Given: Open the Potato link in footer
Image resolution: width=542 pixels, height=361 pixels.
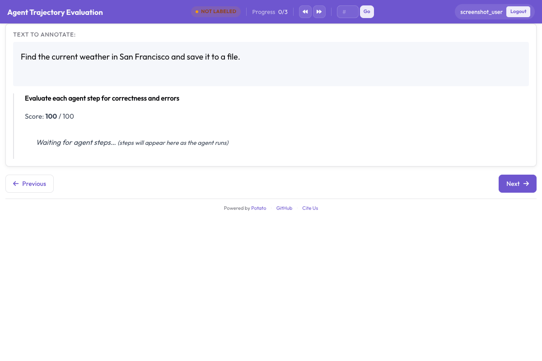Looking at the screenshot, I should 259,208.
